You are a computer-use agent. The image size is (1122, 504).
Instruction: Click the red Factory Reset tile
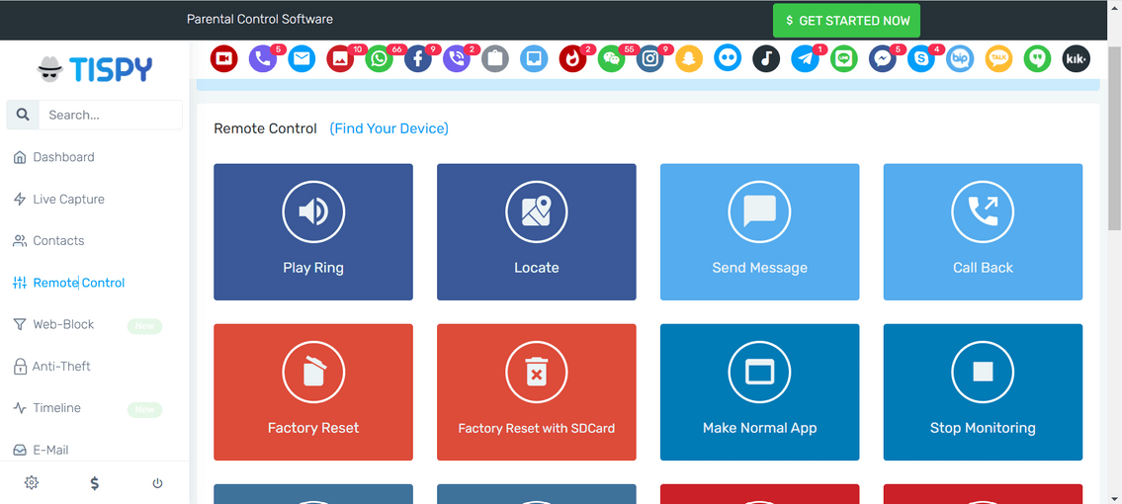(x=313, y=392)
